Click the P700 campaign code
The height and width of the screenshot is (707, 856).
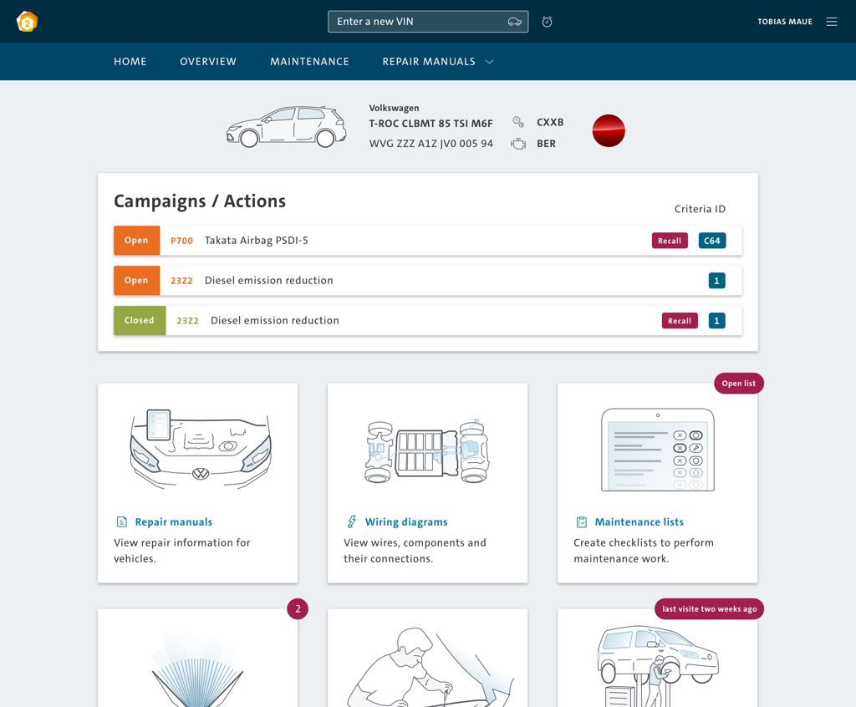pyautogui.click(x=181, y=241)
